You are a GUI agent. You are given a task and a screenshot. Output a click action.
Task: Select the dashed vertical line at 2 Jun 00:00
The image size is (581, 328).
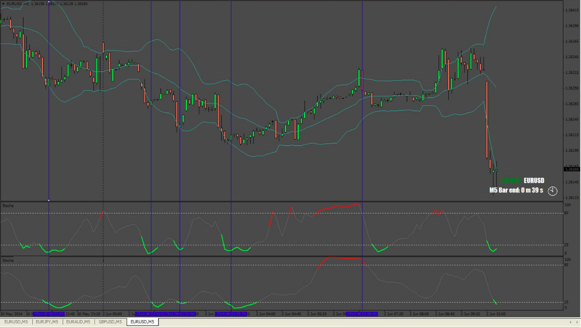pyautogui.click(x=103, y=147)
